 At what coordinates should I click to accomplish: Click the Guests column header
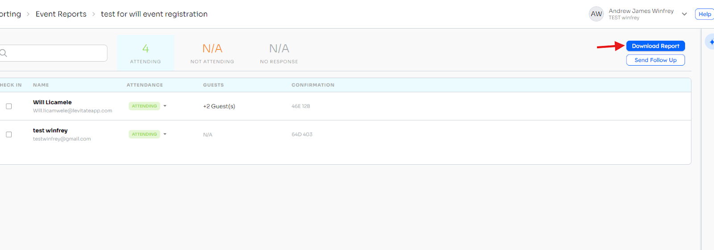213,85
